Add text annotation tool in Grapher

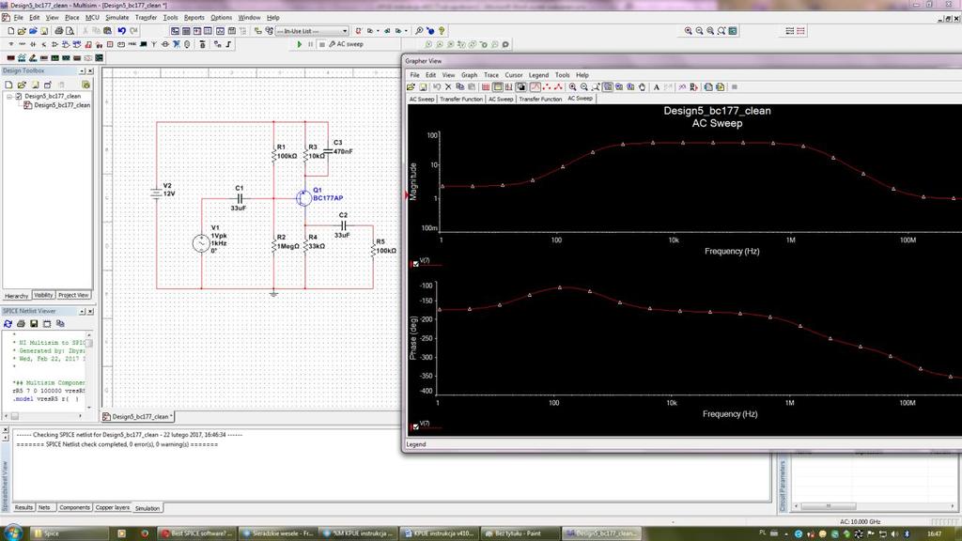point(657,87)
